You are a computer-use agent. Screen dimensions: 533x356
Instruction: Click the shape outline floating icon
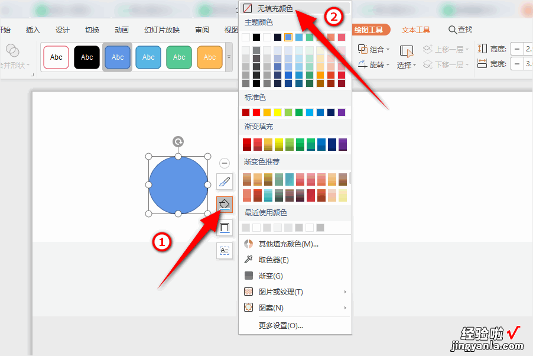pos(225,227)
